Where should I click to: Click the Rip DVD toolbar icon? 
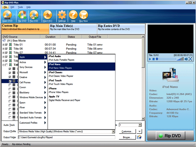[22, 15]
